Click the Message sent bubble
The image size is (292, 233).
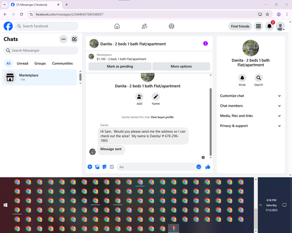pyautogui.click(x=111, y=149)
